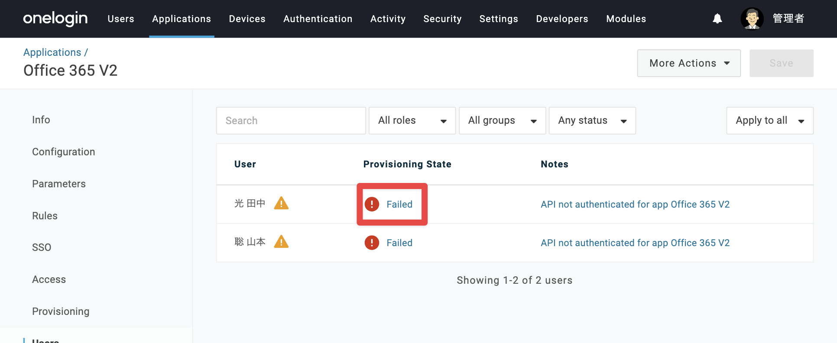Click the red error icon in second row
Image resolution: width=837 pixels, height=343 pixels.
click(372, 243)
